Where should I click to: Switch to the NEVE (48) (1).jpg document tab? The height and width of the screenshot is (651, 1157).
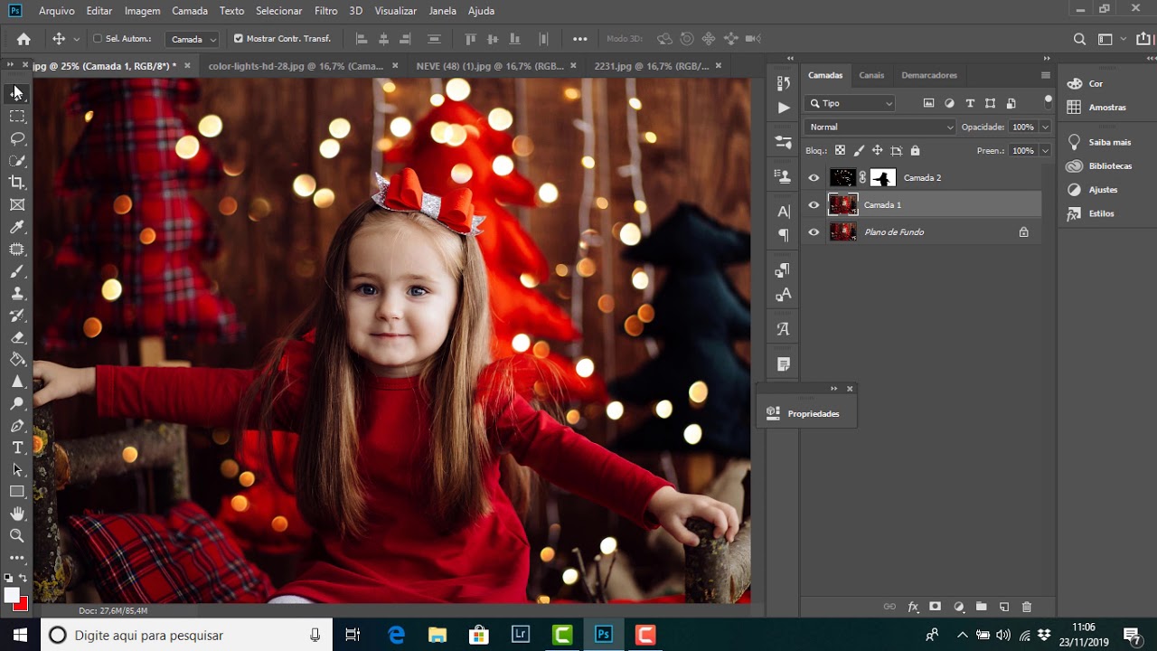coord(490,66)
